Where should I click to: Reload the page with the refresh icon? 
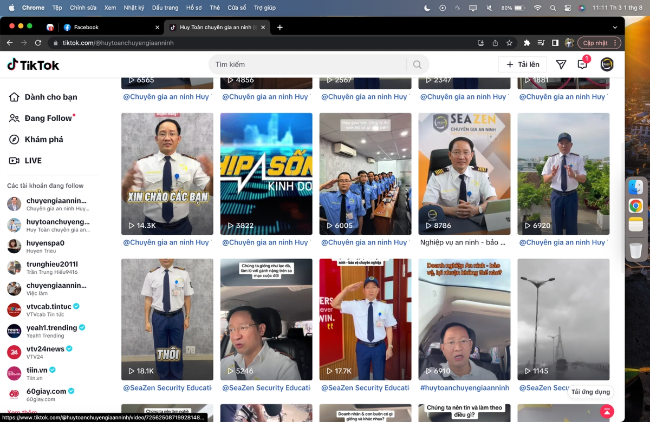point(38,43)
